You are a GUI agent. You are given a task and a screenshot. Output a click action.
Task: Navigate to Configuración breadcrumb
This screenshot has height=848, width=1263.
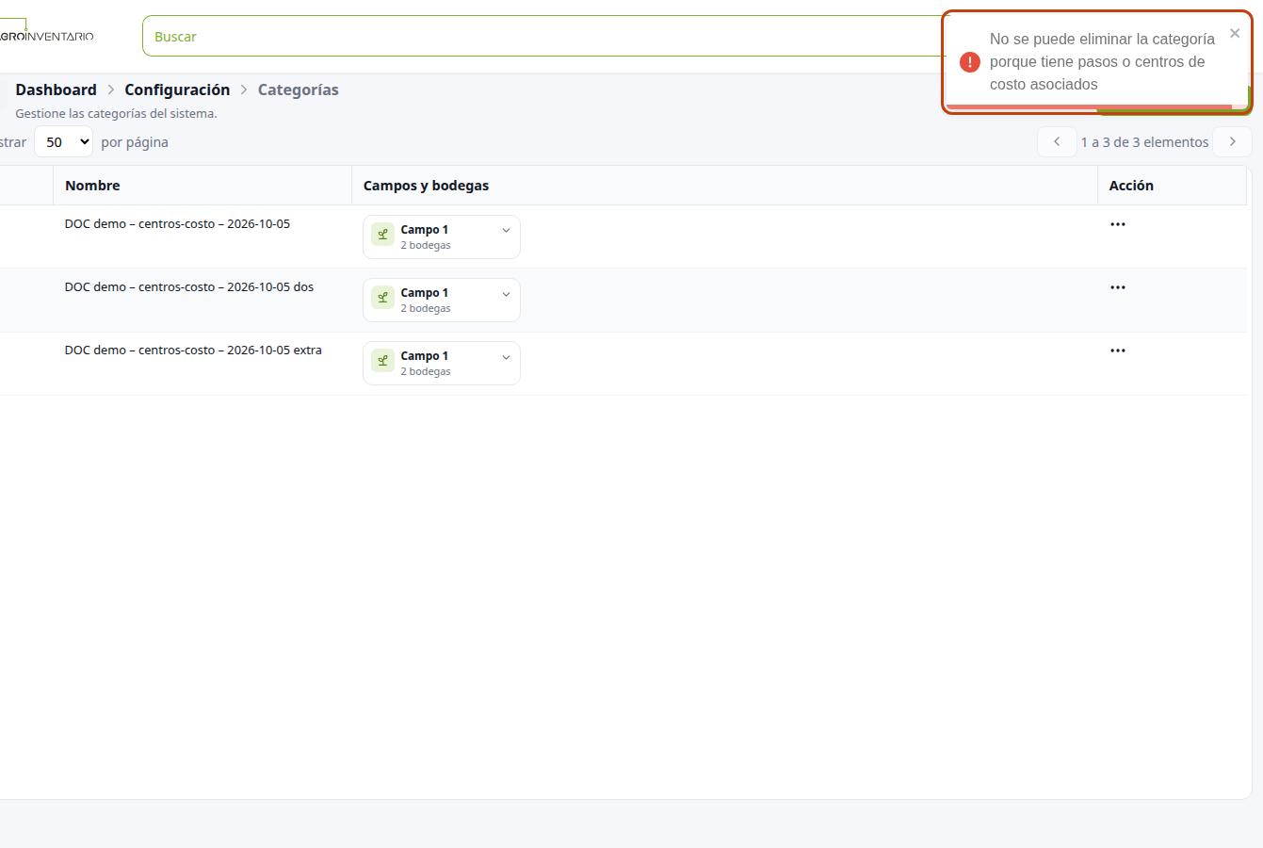177,90
